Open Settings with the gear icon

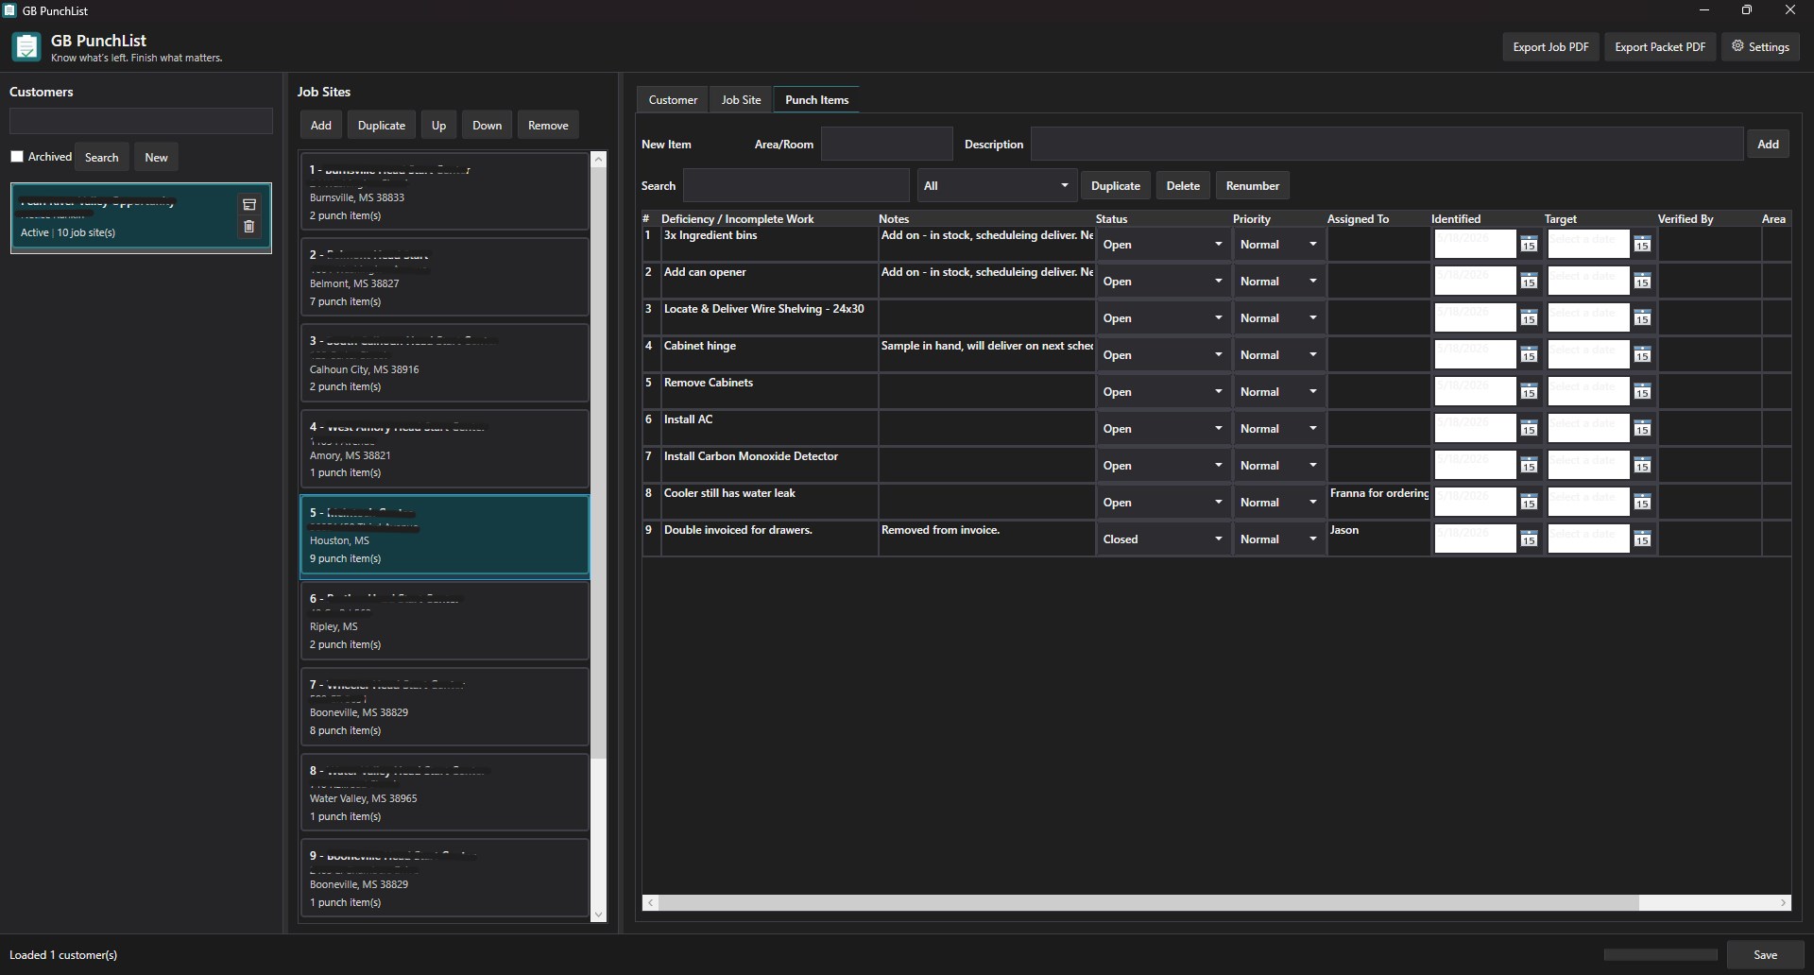click(1760, 46)
